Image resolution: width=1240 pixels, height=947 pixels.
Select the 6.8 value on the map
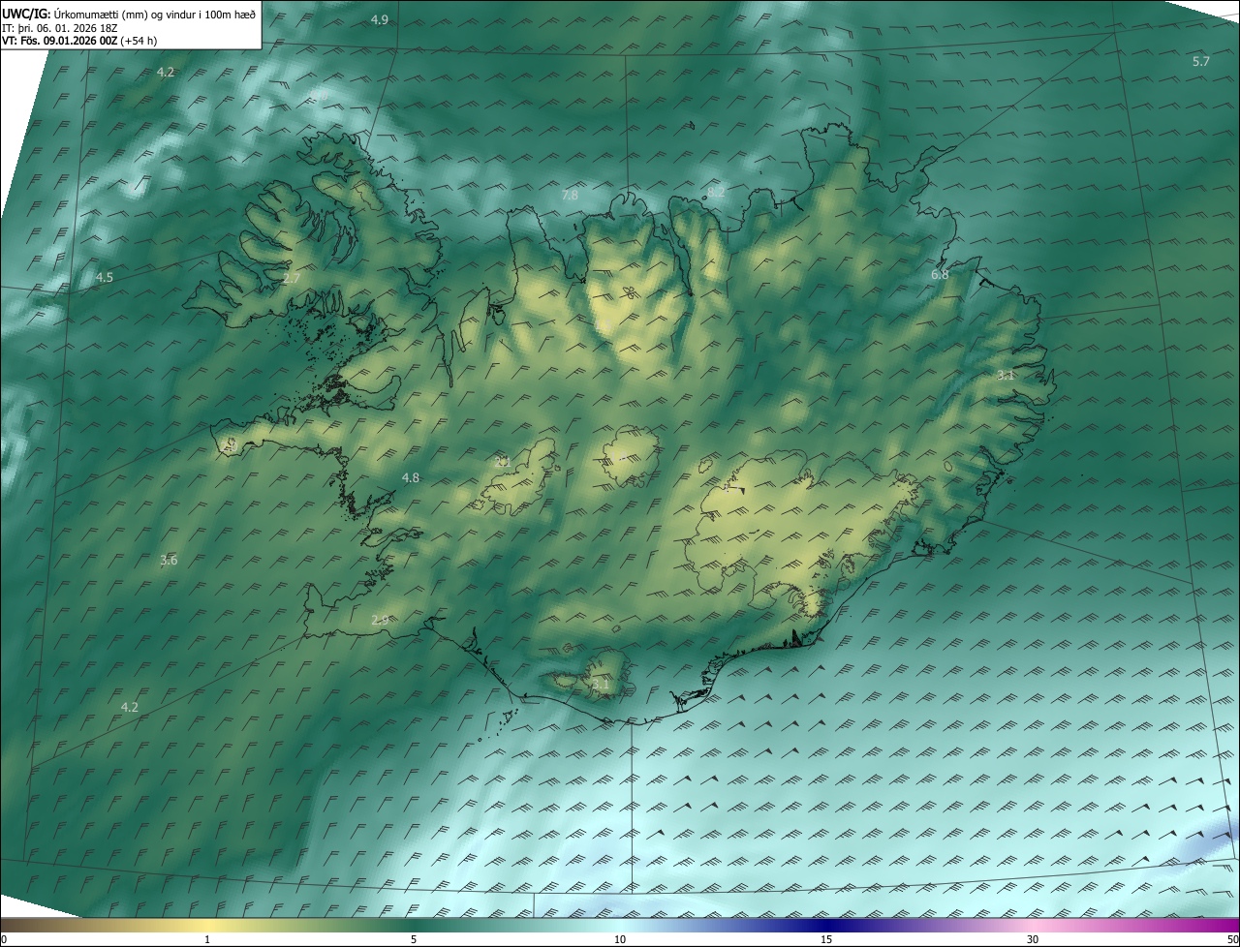click(940, 275)
